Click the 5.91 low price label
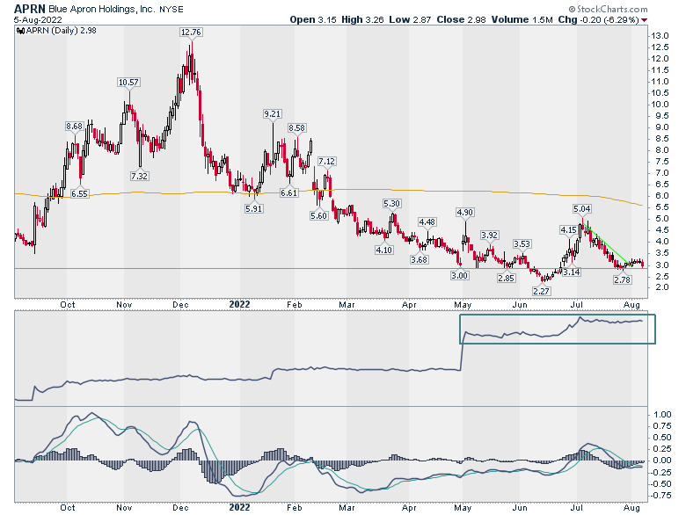This screenshot has width=686, height=515. (254, 208)
